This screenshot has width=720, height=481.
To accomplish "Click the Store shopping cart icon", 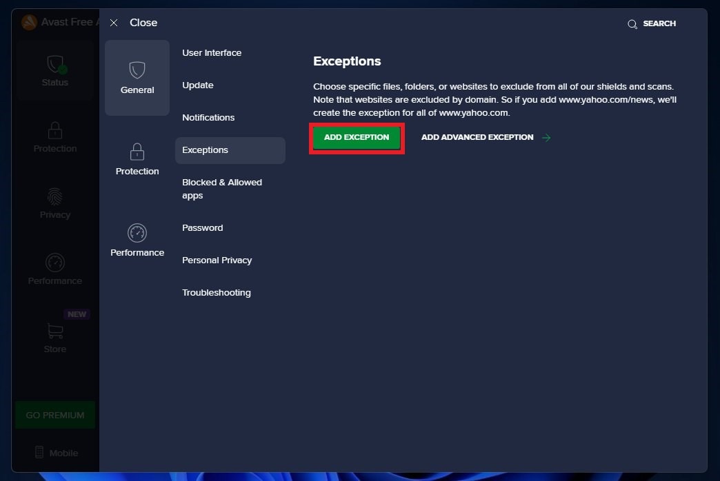I will (55, 331).
